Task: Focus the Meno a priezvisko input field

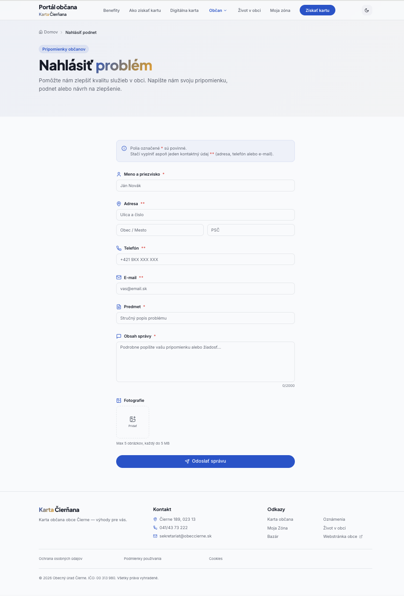Action: 206,186
